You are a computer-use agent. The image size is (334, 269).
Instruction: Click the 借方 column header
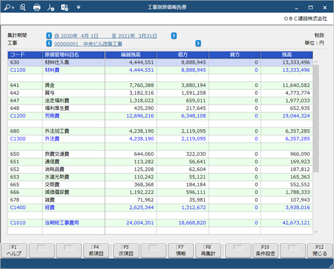[183, 55]
